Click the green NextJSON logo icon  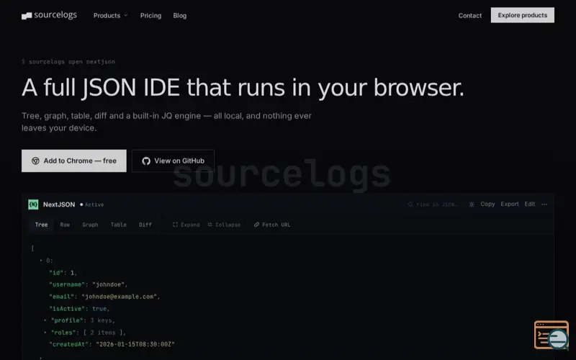(33, 204)
